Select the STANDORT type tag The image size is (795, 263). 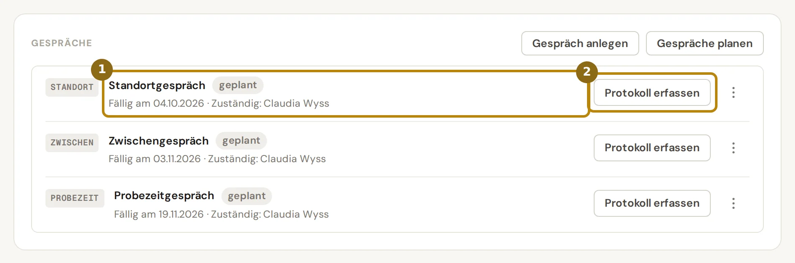click(72, 87)
